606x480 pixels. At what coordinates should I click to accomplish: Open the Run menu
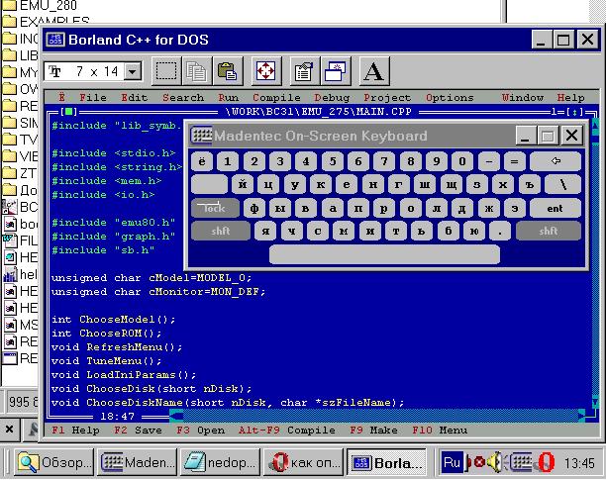[x=229, y=98]
